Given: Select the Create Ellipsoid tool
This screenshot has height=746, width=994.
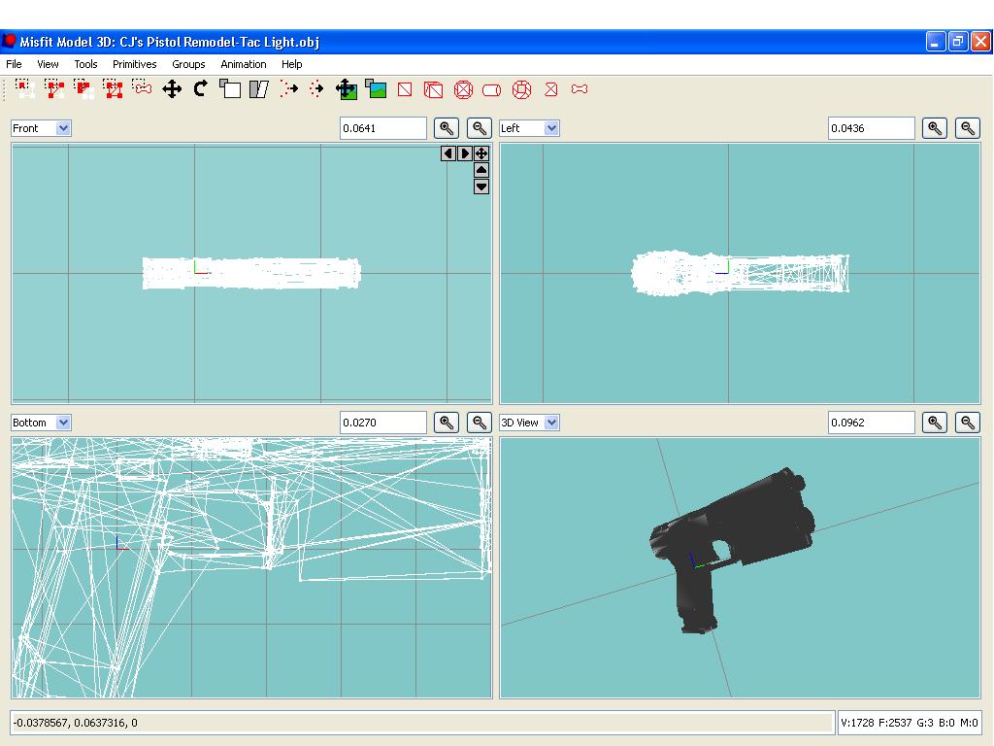Looking at the screenshot, I should (463, 89).
